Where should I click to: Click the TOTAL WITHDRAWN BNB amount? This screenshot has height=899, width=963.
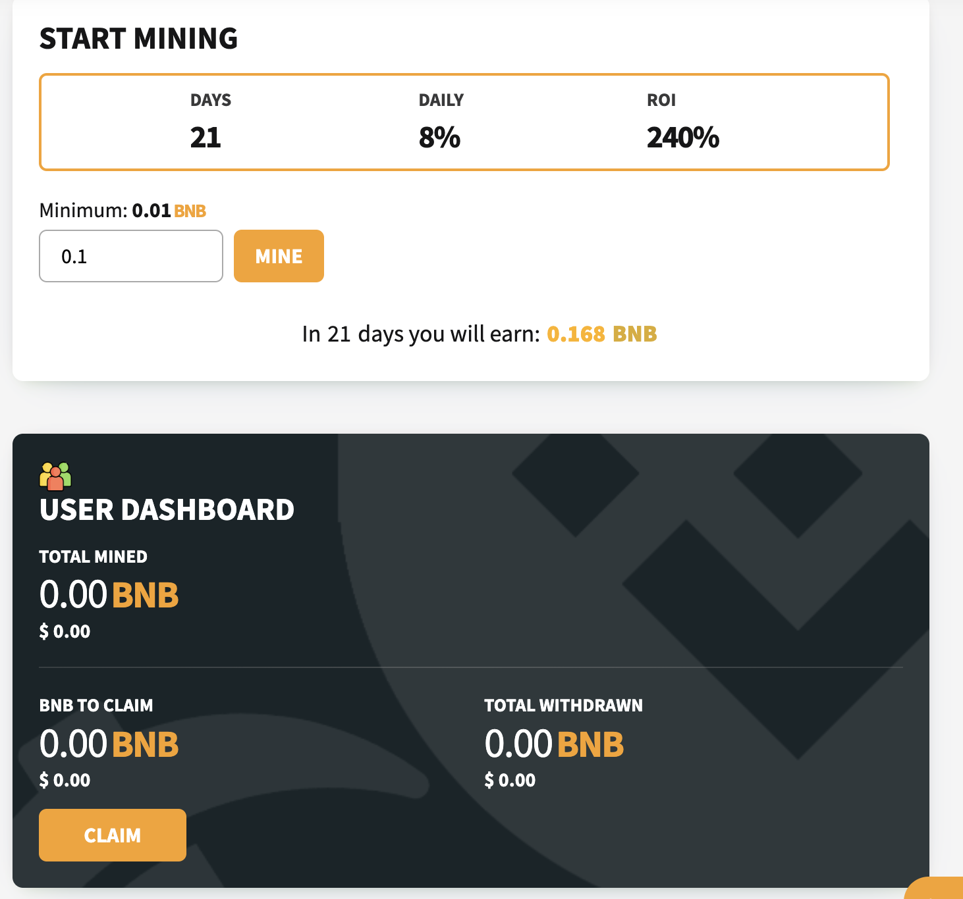(x=554, y=744)
